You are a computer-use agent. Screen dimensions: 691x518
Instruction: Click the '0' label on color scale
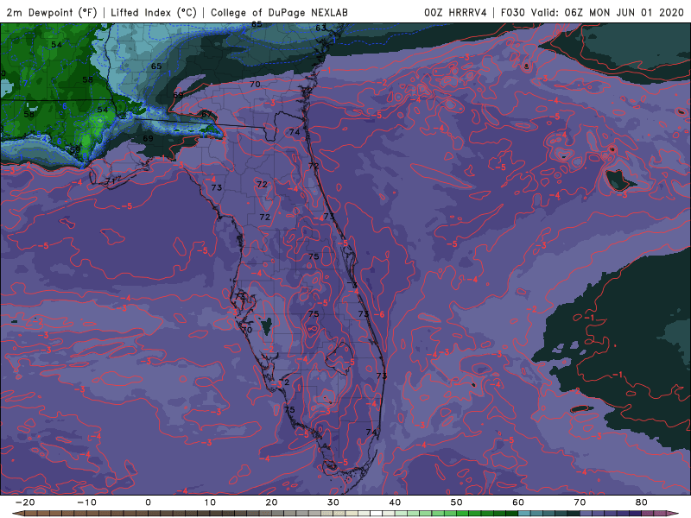[x=148, y=502]
